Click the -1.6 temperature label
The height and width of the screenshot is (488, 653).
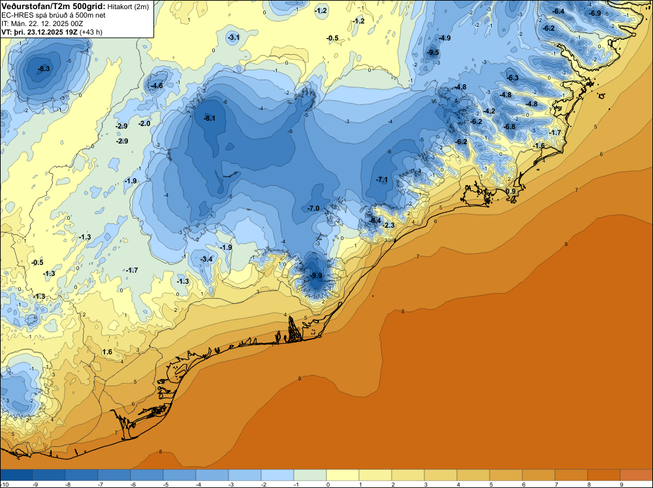539,145
